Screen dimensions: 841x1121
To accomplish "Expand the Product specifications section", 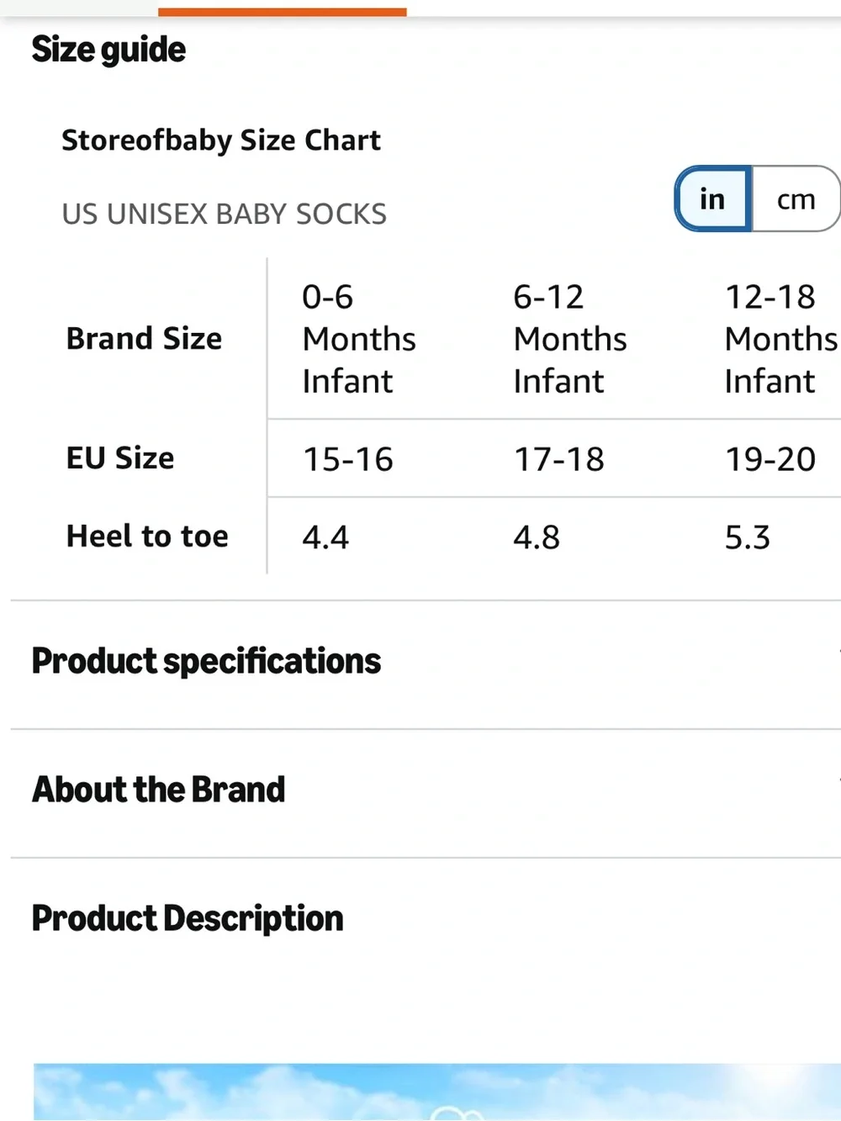I will coord(426,662).
